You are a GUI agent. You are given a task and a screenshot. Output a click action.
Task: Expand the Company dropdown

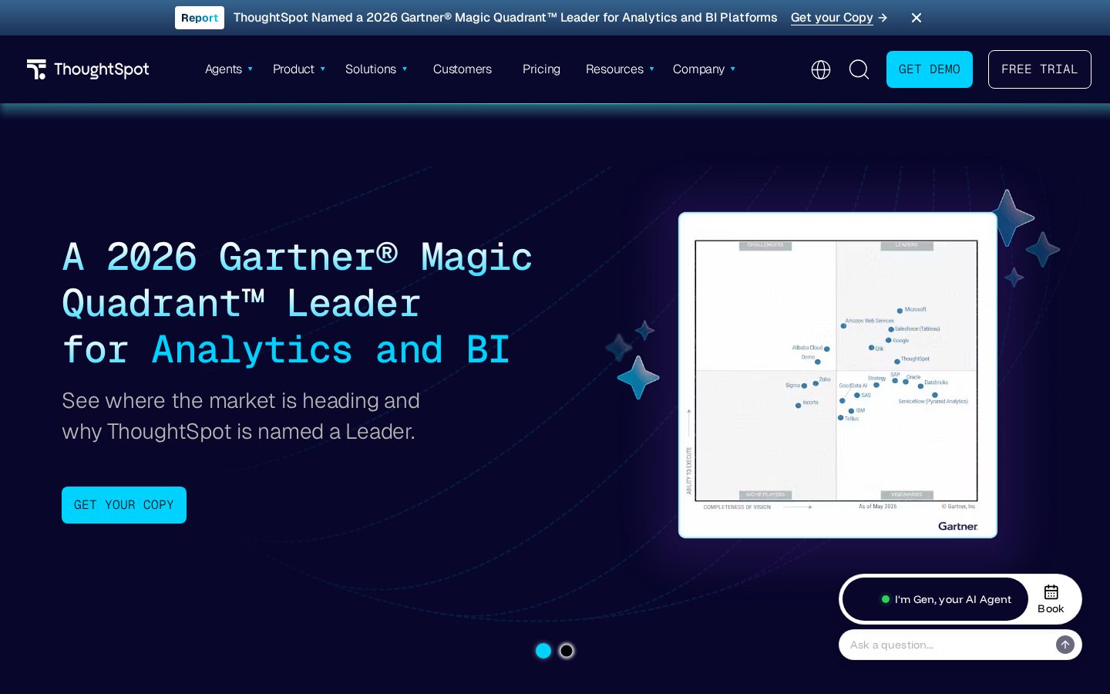[x=704, y=69]
